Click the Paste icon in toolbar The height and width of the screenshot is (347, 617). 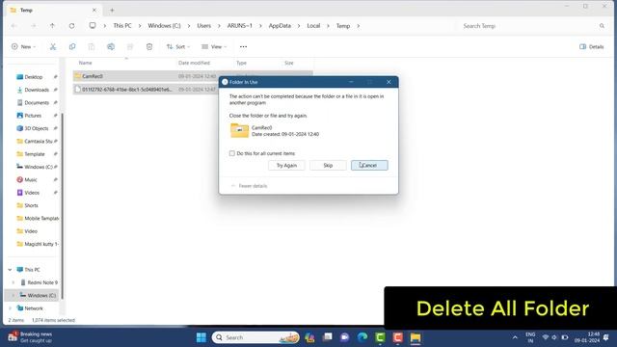pyautogui.click(x=92, y=47)
